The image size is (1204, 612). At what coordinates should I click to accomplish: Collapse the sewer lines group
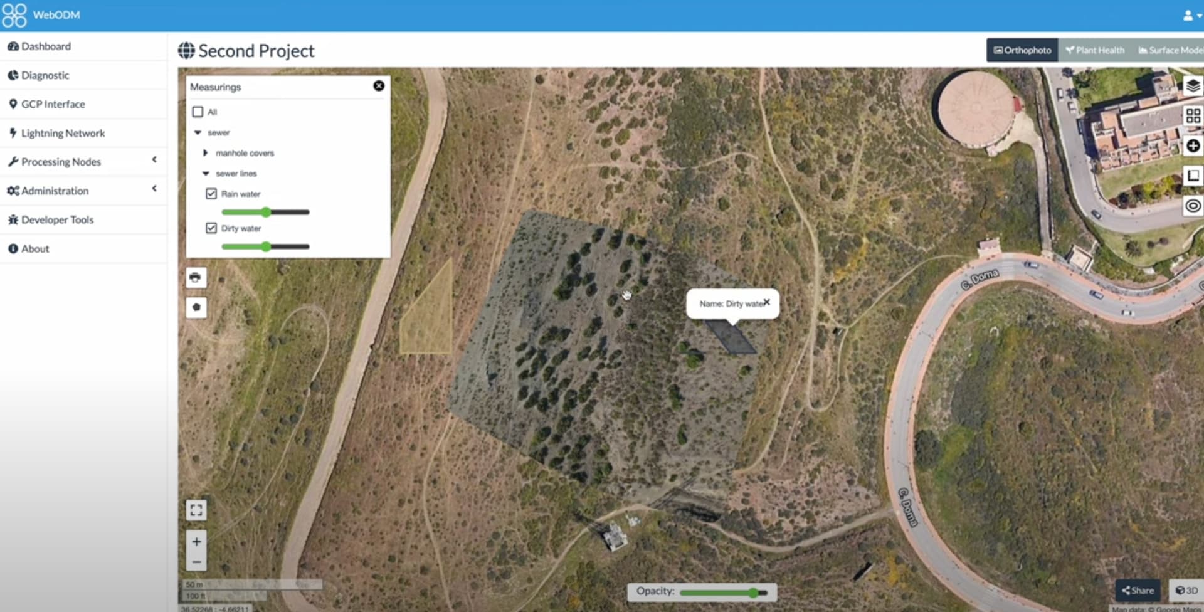205,173
